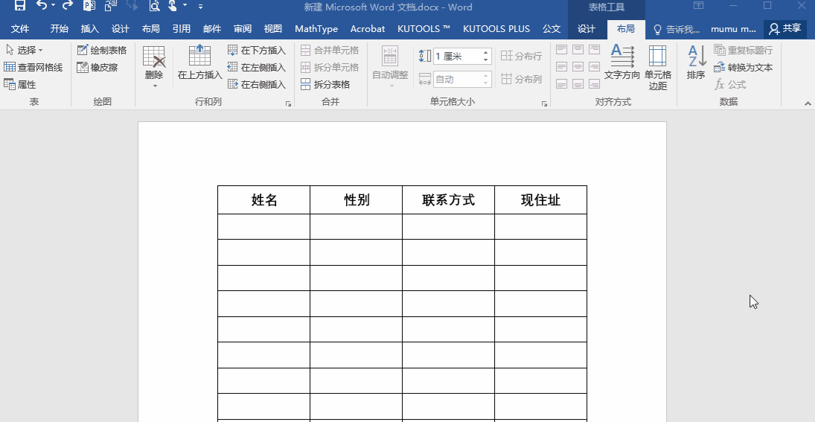Open the 公式 formula dialog
815x422 pixels.
pyautogui.click(x=730, y=84)
